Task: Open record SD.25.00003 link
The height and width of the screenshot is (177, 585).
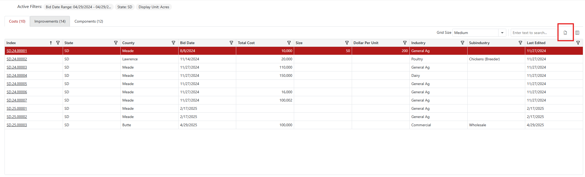Action: pos(17,125)
